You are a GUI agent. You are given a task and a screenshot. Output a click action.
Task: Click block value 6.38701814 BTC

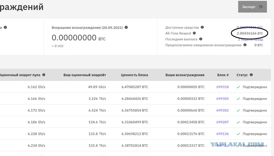coord(135,145)
